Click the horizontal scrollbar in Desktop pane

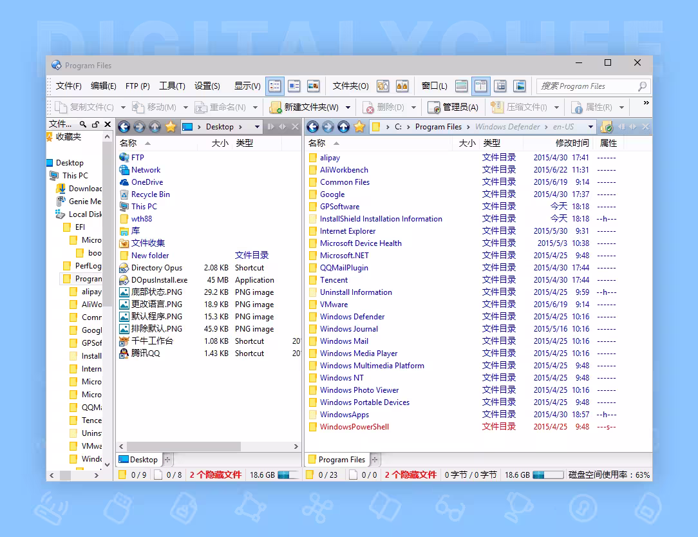click(209, 446)
